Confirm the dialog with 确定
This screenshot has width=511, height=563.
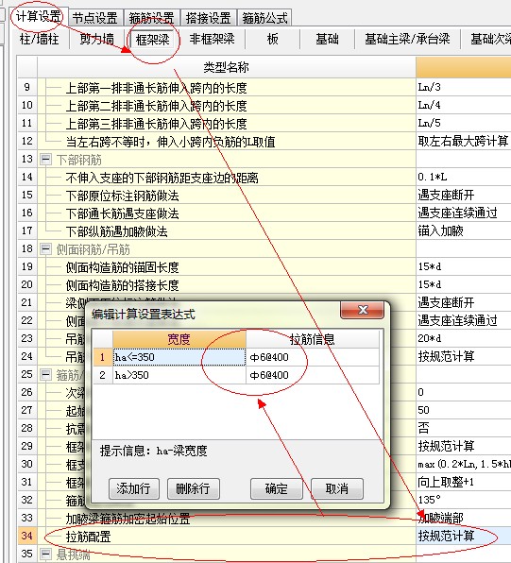276,488
